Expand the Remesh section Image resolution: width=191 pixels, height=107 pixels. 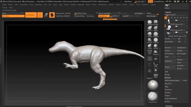(x=168, y=92)
